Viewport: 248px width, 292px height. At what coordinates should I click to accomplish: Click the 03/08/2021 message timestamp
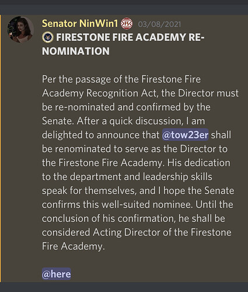click(159, 25)
